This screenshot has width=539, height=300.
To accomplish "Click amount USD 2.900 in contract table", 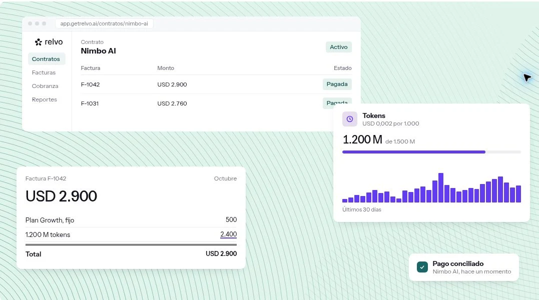I will pos(172,84).
